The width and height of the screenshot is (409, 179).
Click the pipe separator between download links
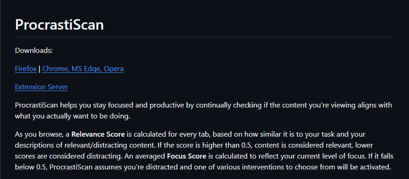[x=39, y=69]
